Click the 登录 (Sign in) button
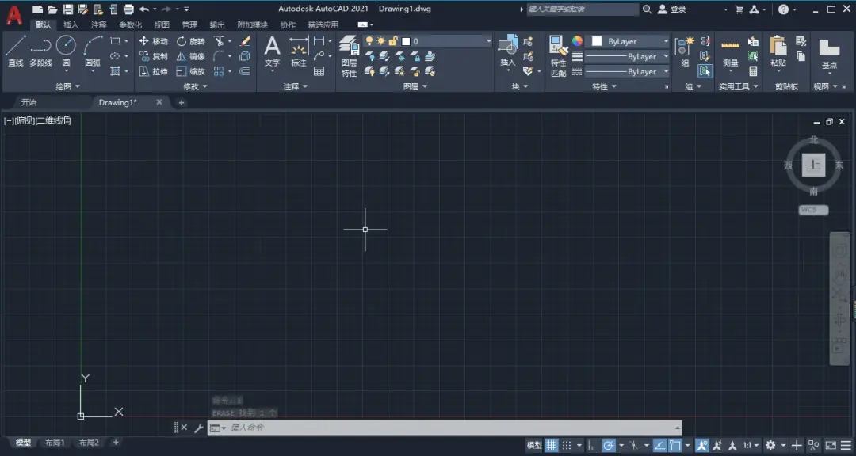Screen dimensions: 856x456 pyautogui.click(x=671, y=9)
